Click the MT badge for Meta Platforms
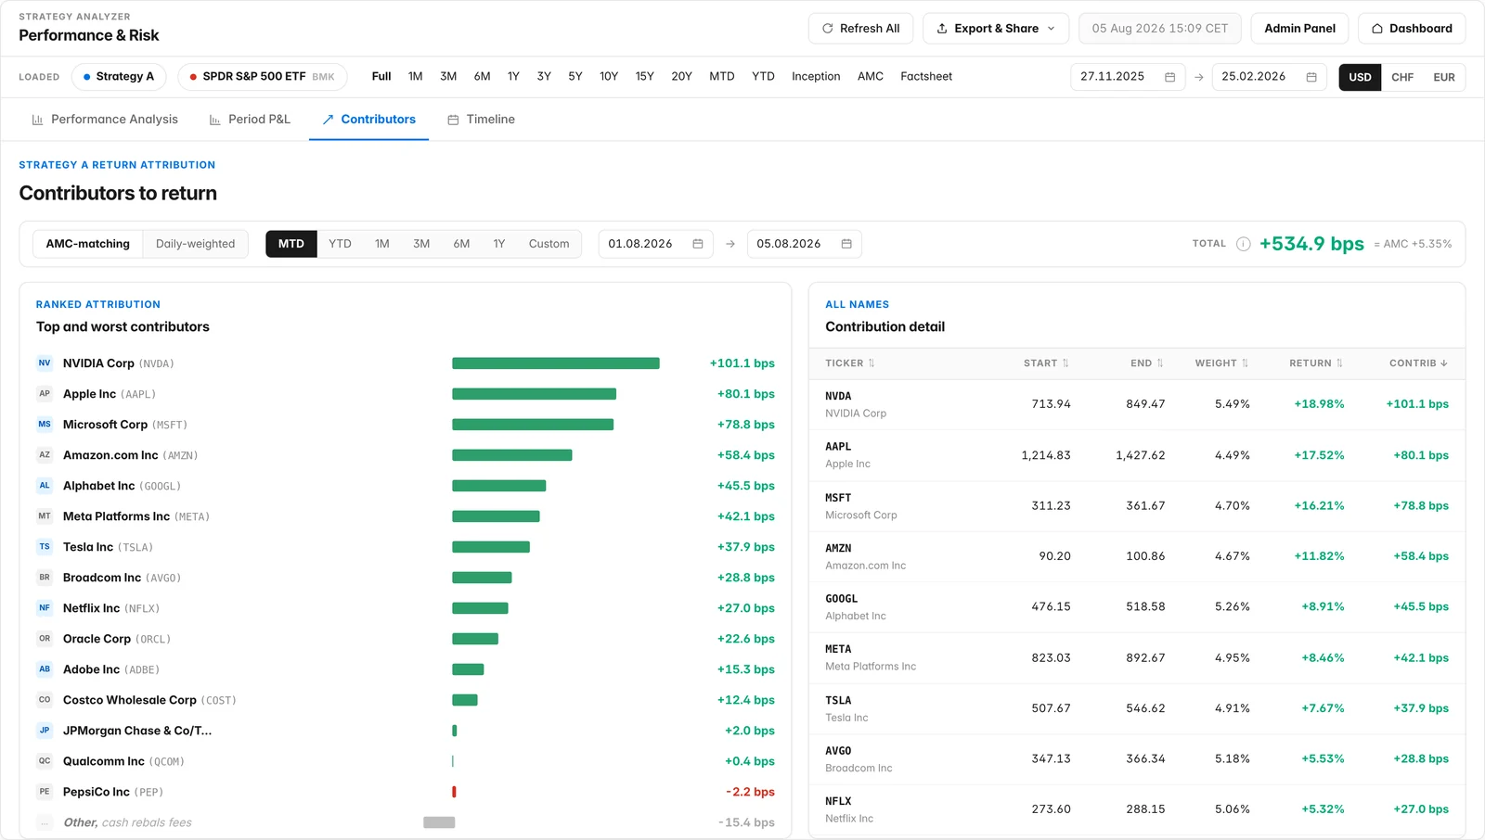The height and width of the screenshot is (840, 1485). pos(45,516)
